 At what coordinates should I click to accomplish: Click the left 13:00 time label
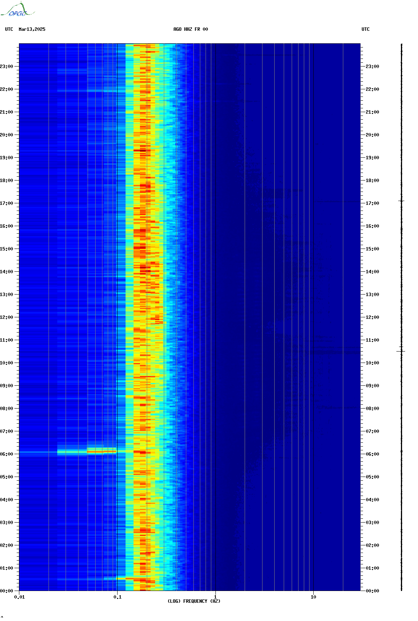point(6,295)
